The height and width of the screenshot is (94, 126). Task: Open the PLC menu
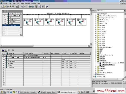pos(19,4)
